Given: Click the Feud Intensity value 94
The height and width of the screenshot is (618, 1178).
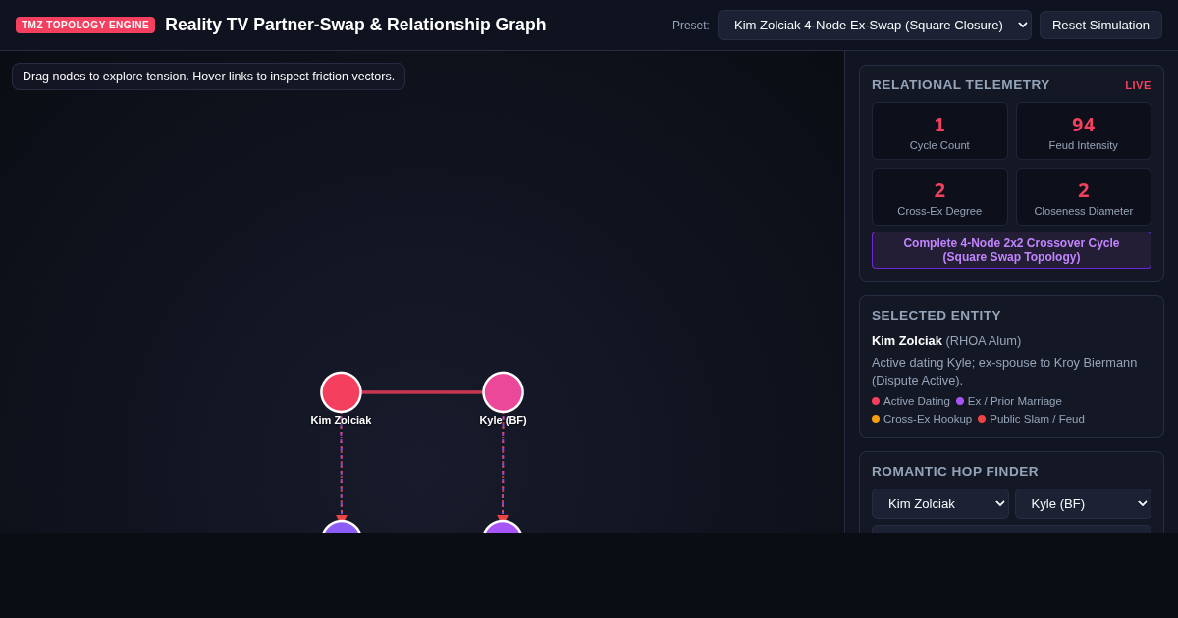Looking at the screenshot, I should [1083, 125].
